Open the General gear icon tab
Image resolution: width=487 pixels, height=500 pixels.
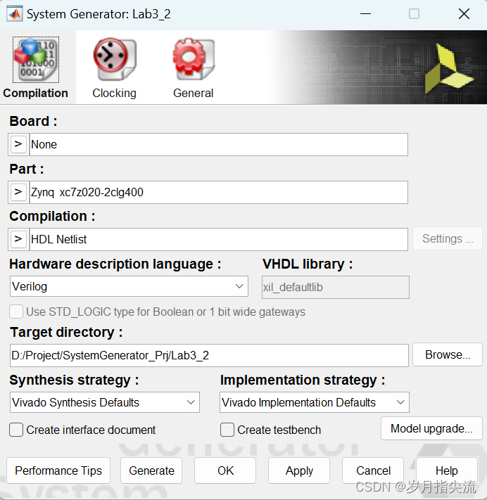coord(194,59)
